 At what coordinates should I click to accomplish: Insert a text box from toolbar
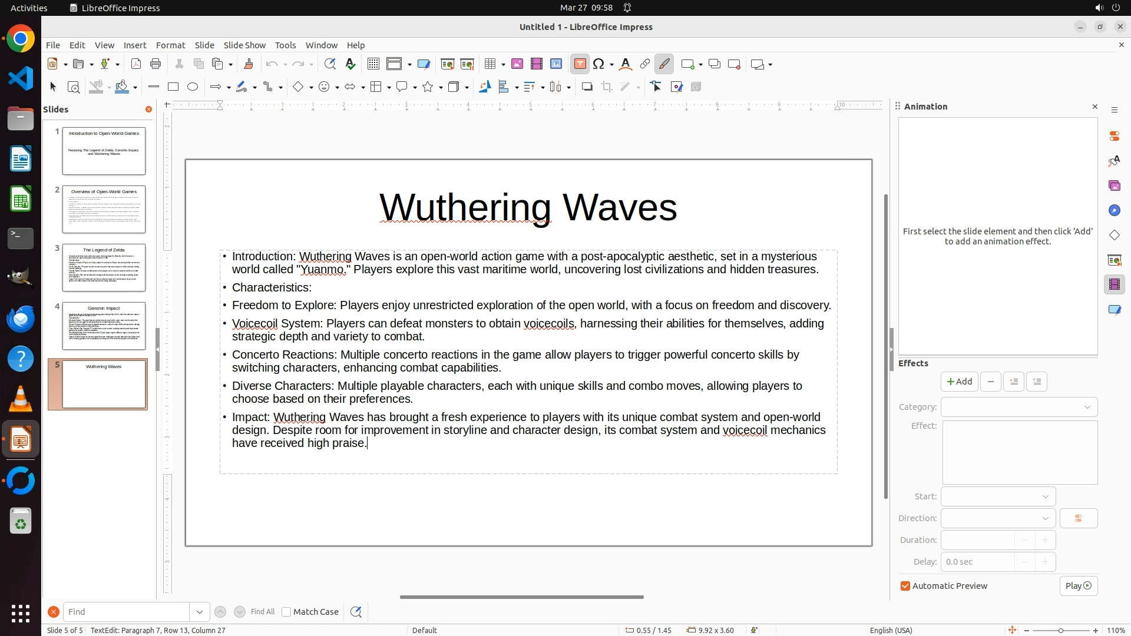pos(580,64)
